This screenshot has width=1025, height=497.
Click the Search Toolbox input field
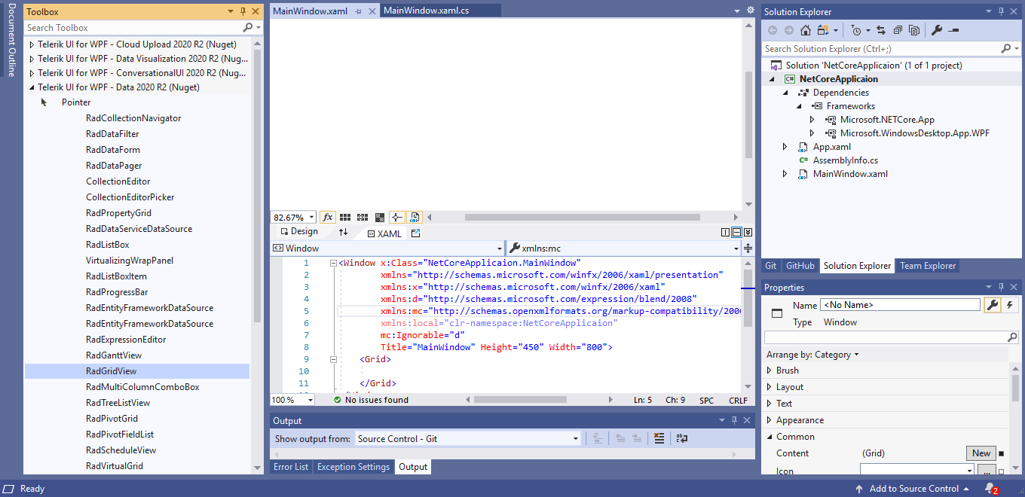[133, 27]
